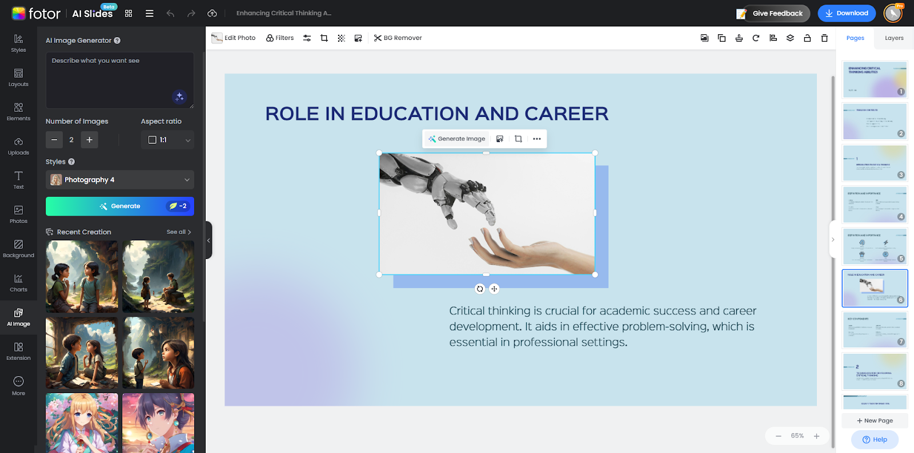Select page 1 thumbnail

click(875, 79)
